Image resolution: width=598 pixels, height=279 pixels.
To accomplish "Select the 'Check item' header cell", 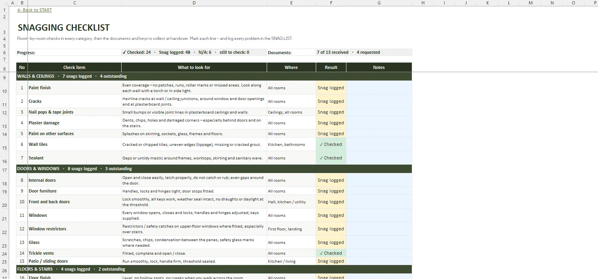I will coord(75,67).
